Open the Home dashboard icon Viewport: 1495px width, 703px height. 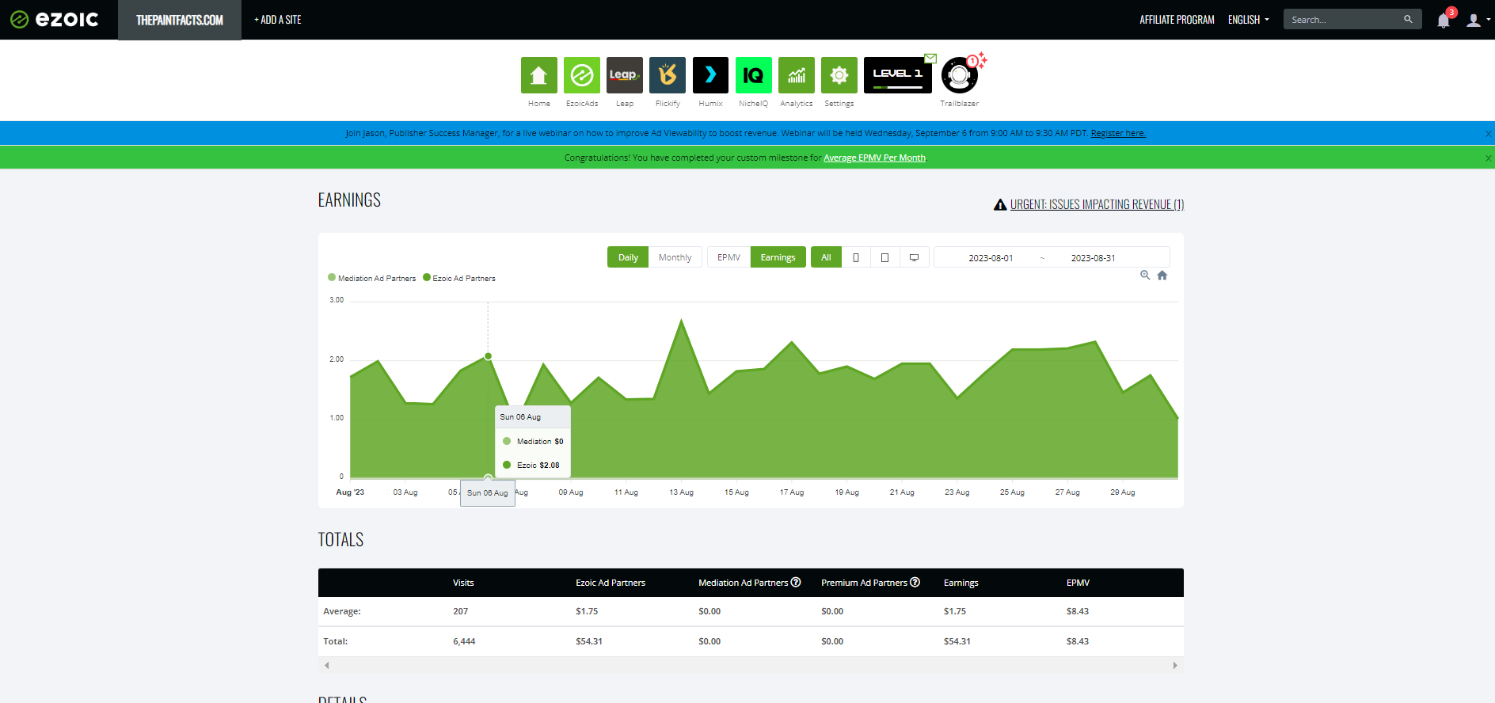(x=538, y=75)
